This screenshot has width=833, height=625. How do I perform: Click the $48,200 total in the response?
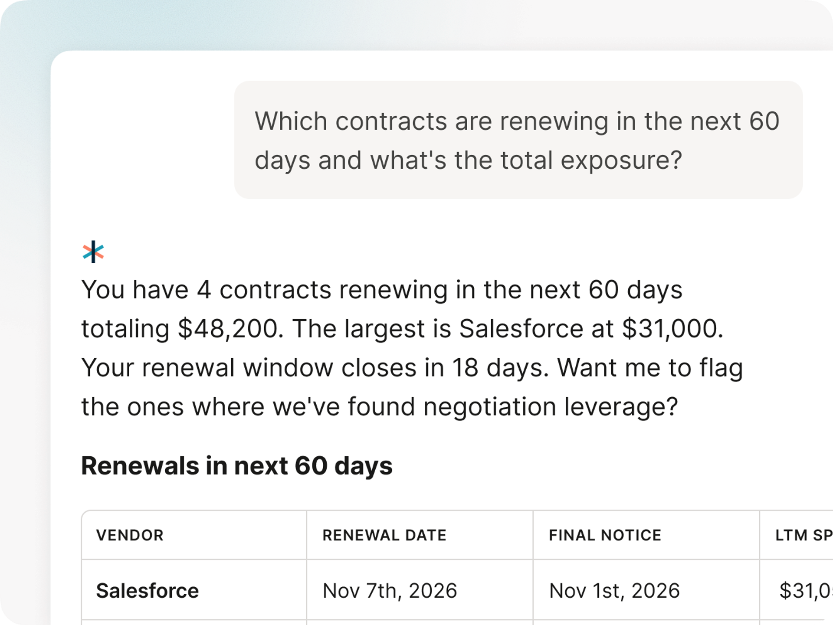tap(228, 329)
